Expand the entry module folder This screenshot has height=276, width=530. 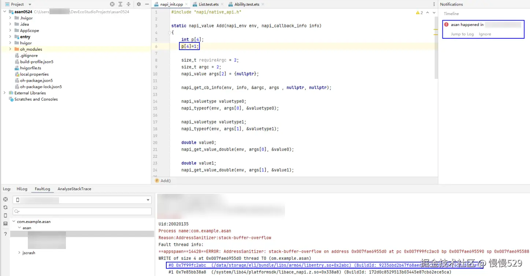pos(10,37)
